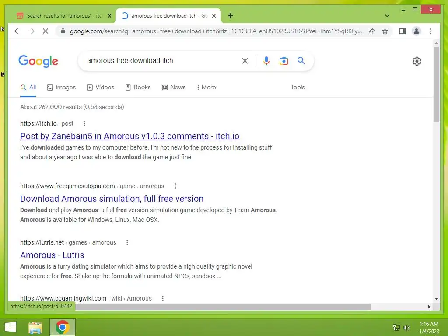Click the pcgamingwiki.com › wiki › Amorous breadcrumb

coord(86,298)
